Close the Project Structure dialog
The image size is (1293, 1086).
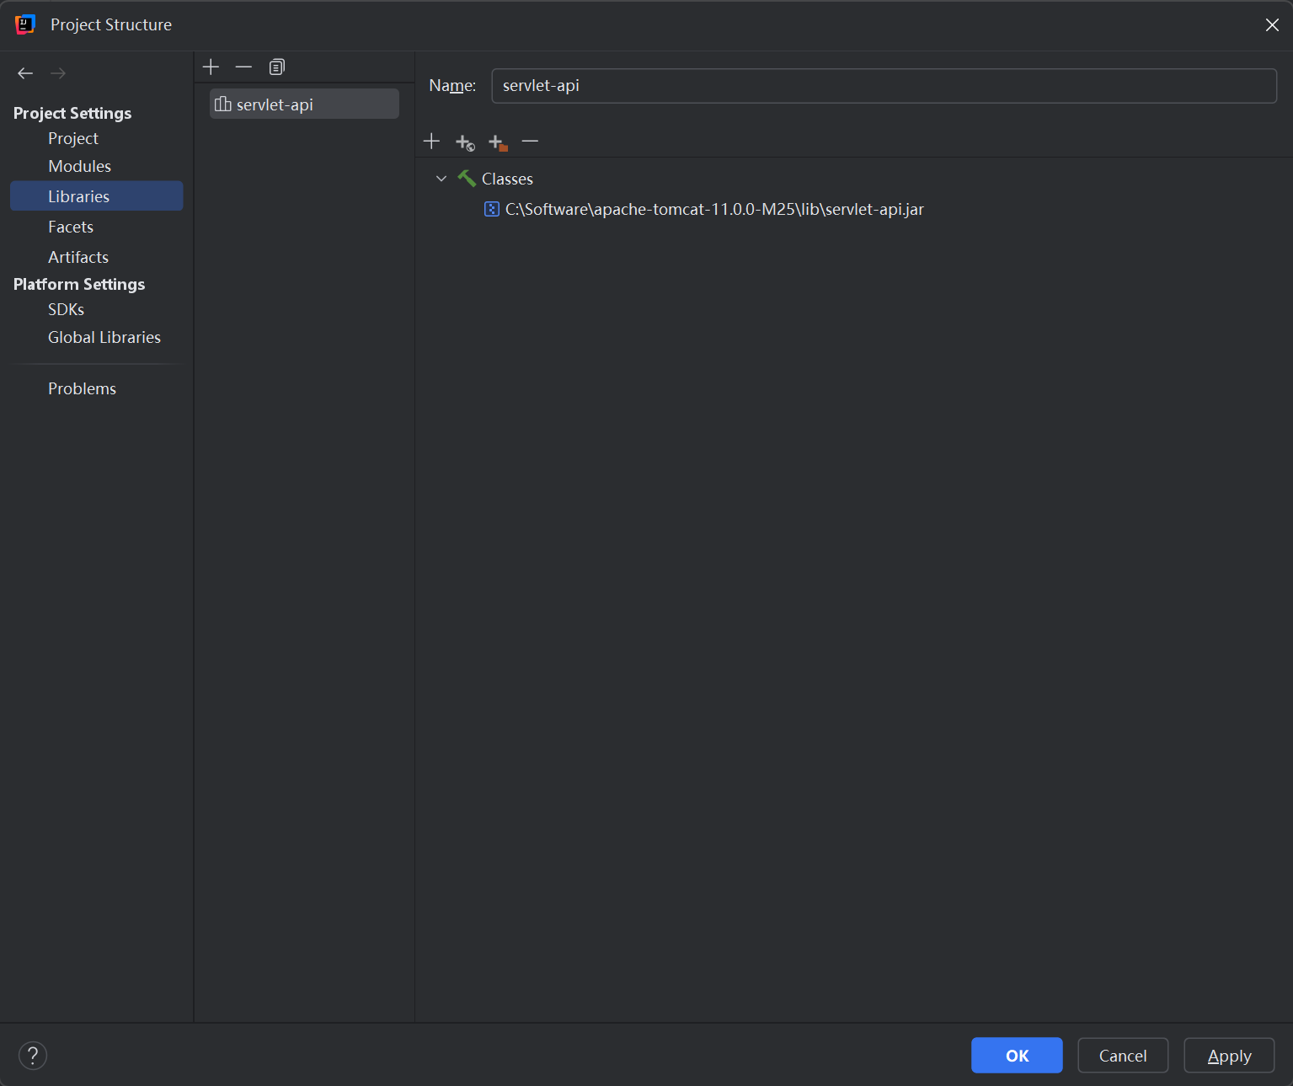(1272, 24)
